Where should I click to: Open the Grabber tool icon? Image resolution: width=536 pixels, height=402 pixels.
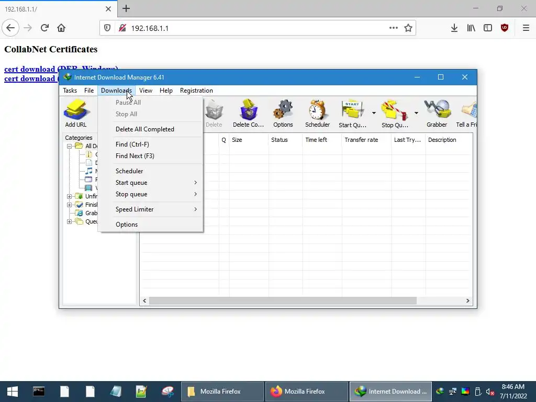(437, 114)
